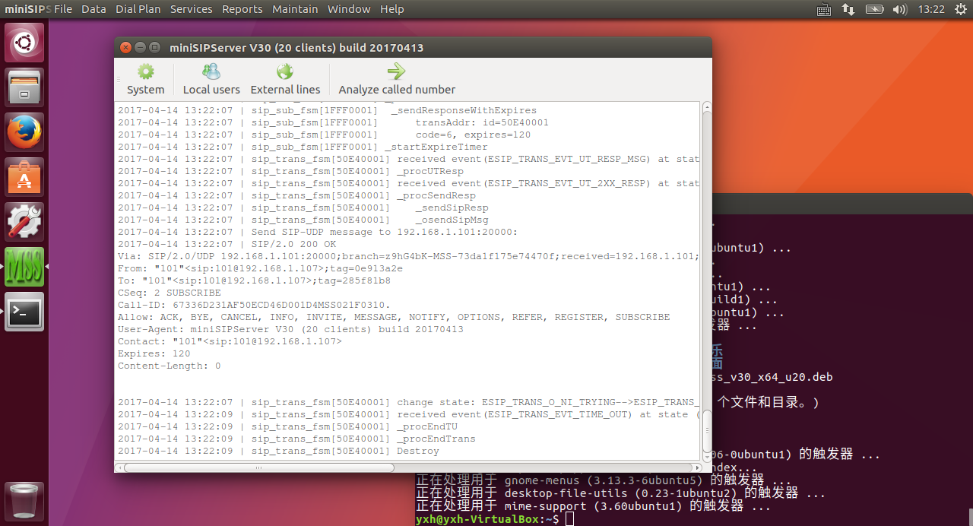The height and width of the screenshot is (526, 973).
Task: Click scroll left arrow at log bottom
Action: [120, 467]
